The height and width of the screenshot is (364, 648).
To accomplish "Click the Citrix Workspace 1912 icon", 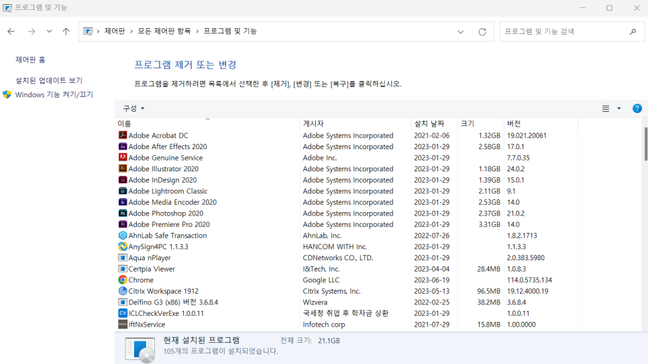I will point(123,291).
